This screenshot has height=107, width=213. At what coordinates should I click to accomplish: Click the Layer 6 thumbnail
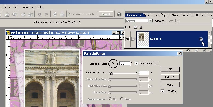point(143,39)
